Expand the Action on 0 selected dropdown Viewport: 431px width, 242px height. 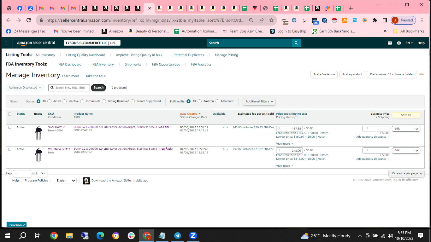[25, 88]
